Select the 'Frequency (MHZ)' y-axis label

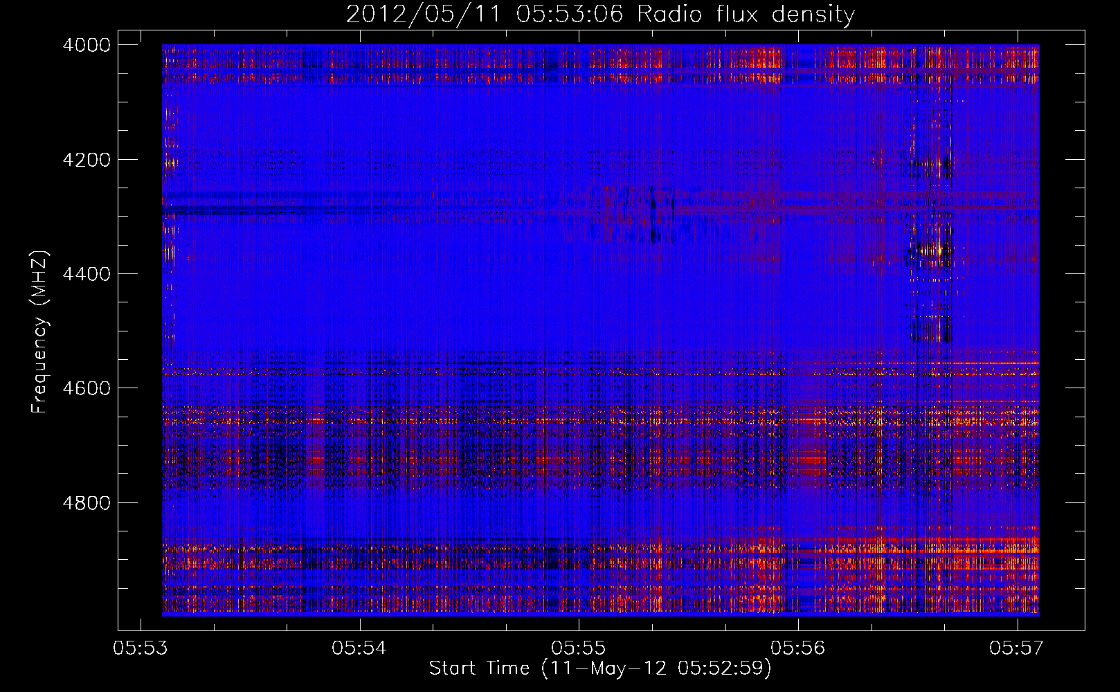[x=39, y=332]
